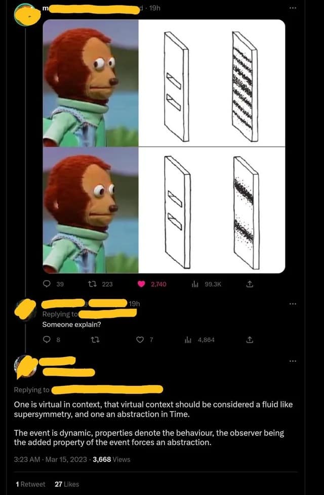324x495 pixels.
Task: Open more options on the top tweet
Action: pos(293,8)
